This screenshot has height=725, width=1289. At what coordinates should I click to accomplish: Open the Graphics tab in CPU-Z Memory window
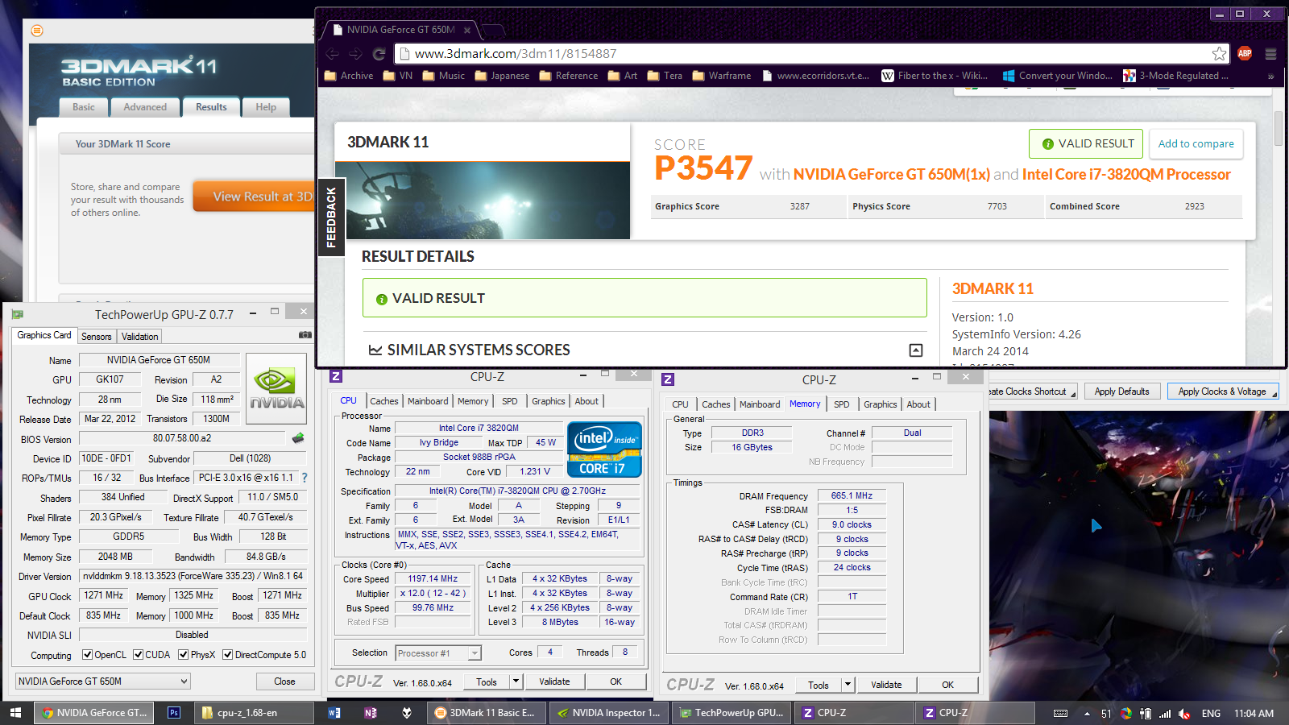point(880,404)
